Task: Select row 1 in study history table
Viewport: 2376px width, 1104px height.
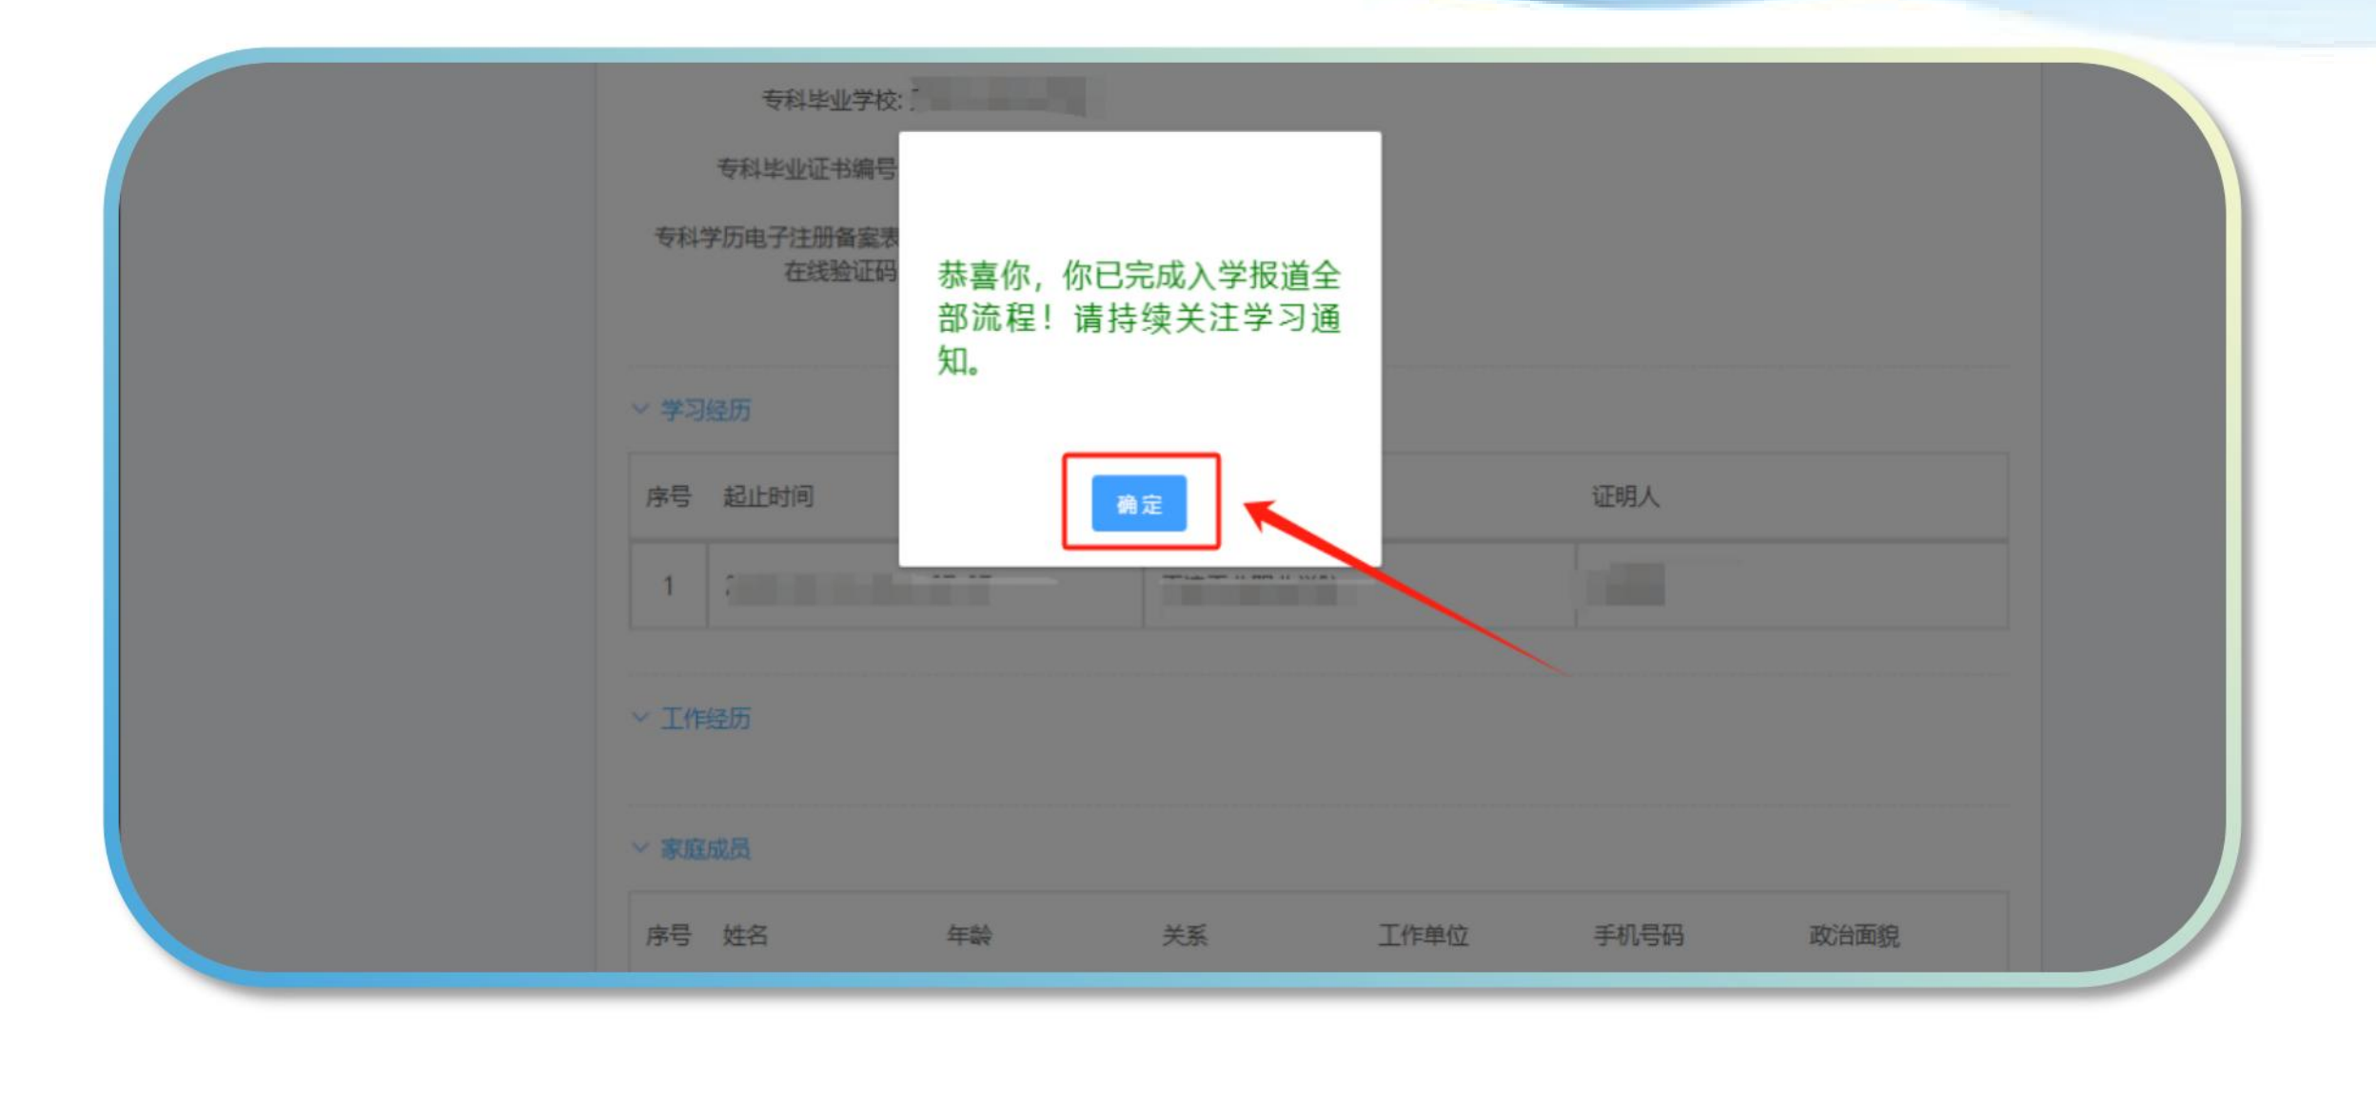Action: 669,586
